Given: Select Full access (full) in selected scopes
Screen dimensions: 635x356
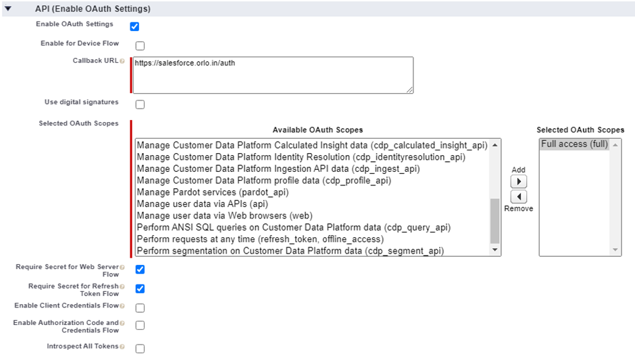Looking at the screenshot, I should (x=574, y=144).
